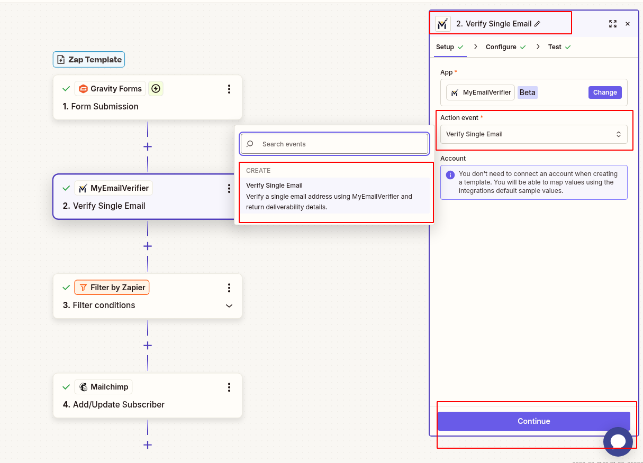Screen dimensions: 643x463
Task: Click the plus connector below Filter conditions
Action: tap(147, 345)
